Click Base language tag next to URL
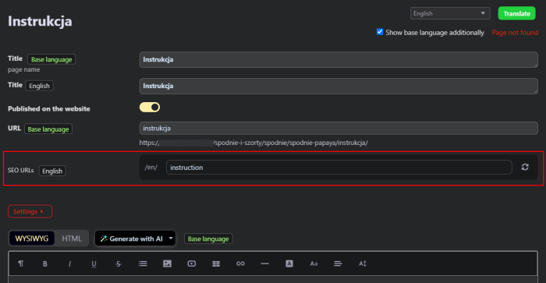The height and width of the screenshot is (283, 546). tap(48, 129)
